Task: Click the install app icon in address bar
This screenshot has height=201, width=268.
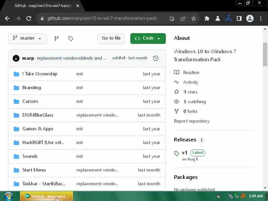Action: [x=172, y=18]
